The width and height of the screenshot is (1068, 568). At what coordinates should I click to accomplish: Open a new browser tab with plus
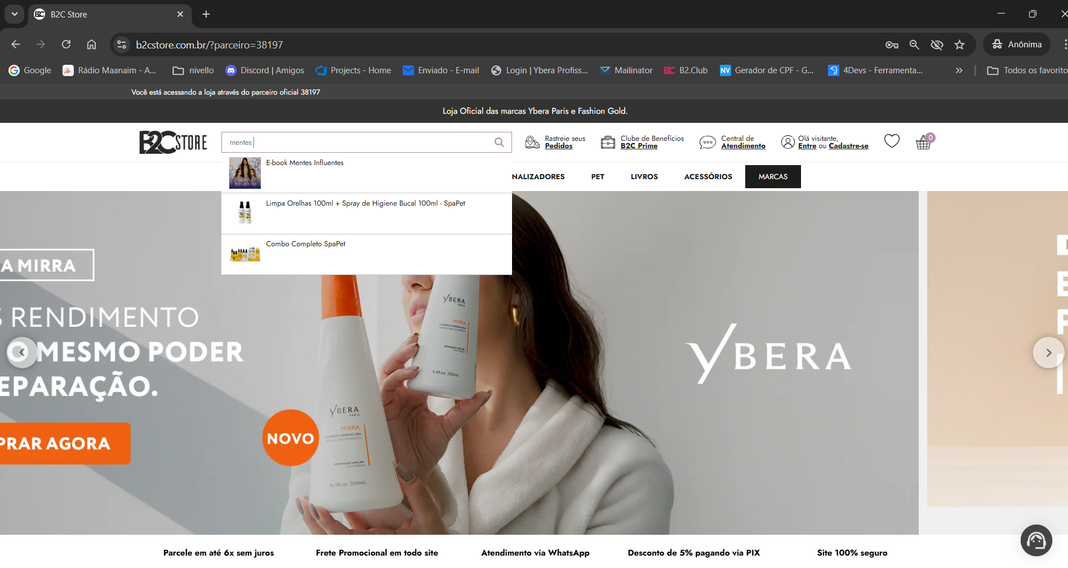point(206,14)
